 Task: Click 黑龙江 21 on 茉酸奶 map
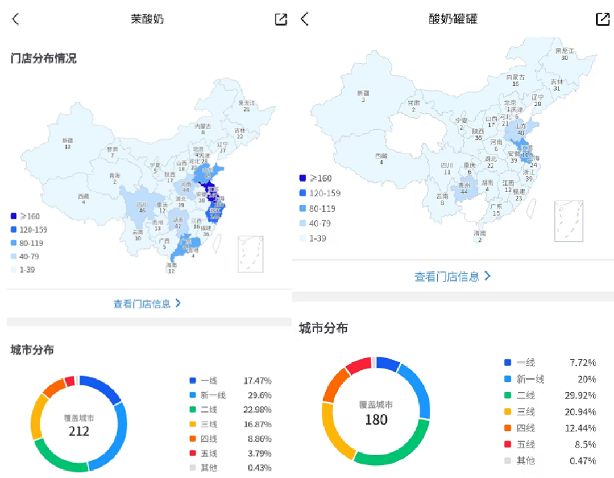click(x=246, y=106)
